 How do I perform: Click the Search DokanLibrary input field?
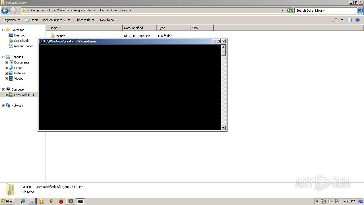point(326,11)
